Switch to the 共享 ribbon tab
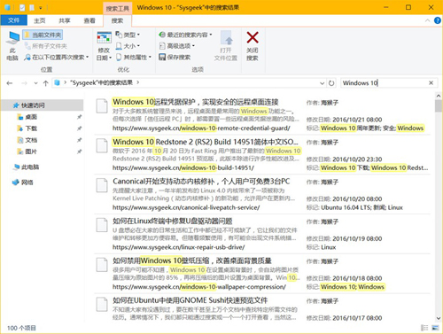The width and height of the screenshot is (443, 334). tap(65, 20)
